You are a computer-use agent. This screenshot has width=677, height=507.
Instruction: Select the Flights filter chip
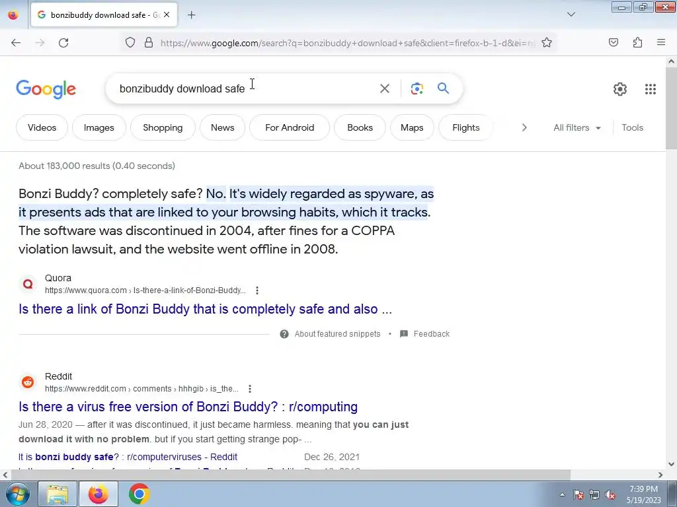[x=466, y=127]
